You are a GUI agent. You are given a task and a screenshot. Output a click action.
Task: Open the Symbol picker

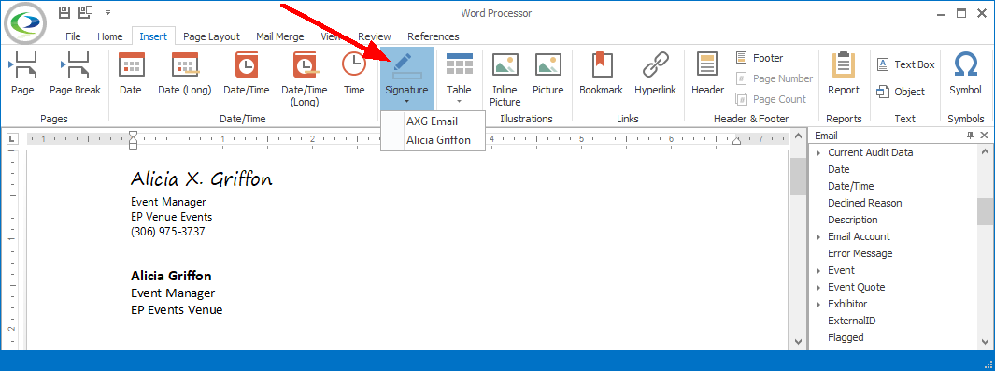[965, 74]
